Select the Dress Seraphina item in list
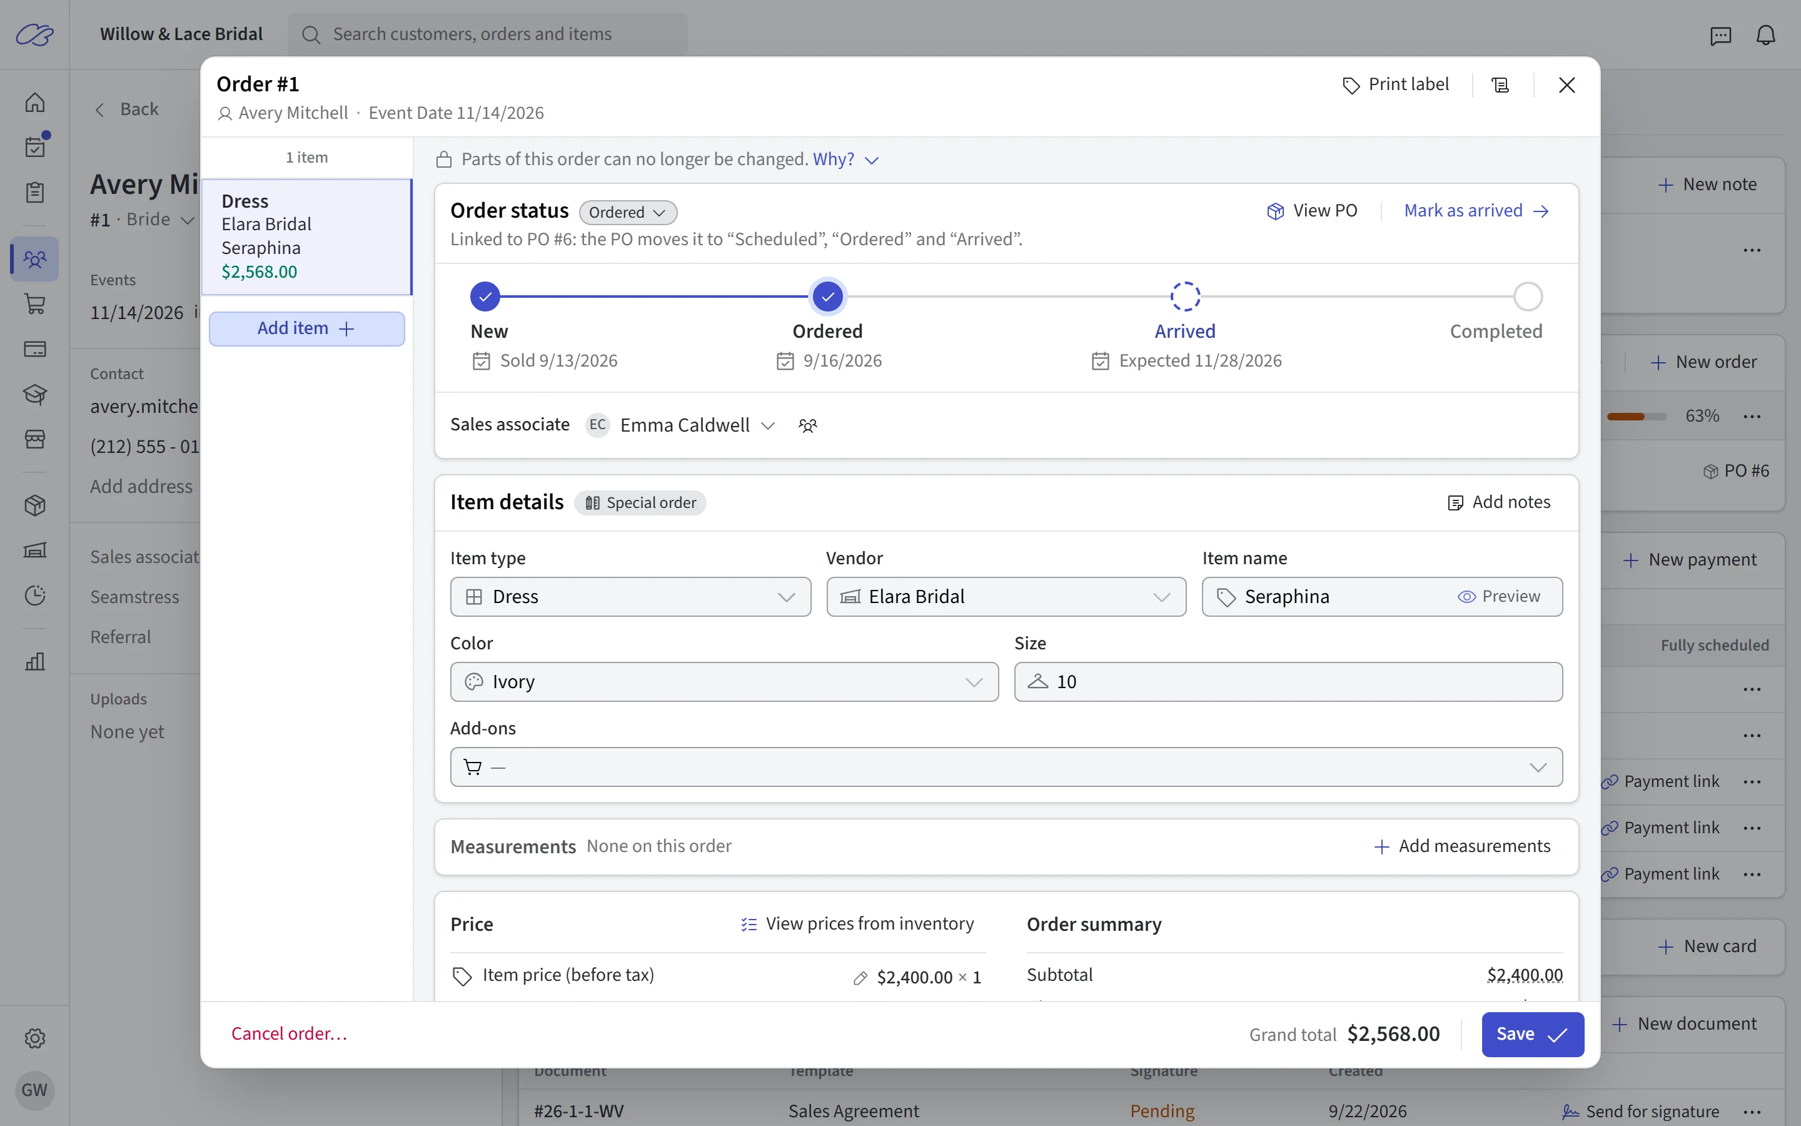1801x1126 pixels. coord(306,237)
